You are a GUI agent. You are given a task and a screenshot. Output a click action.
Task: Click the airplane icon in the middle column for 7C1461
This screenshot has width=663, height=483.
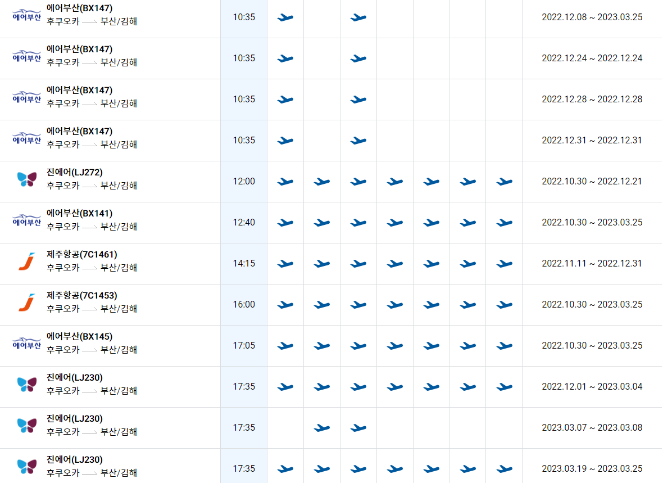(x=394, y=263)
